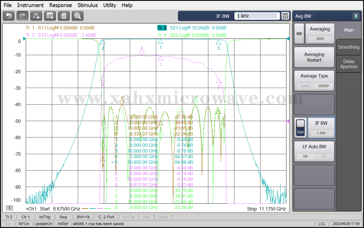The image size is (364, 228).
Task: Toggle the Stan IF BW mode switch
Action: coord(300,128)
